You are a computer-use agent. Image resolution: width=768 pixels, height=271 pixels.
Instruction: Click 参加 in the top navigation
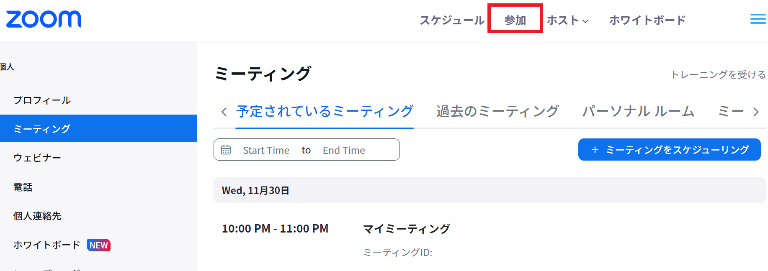coord(515,20)
